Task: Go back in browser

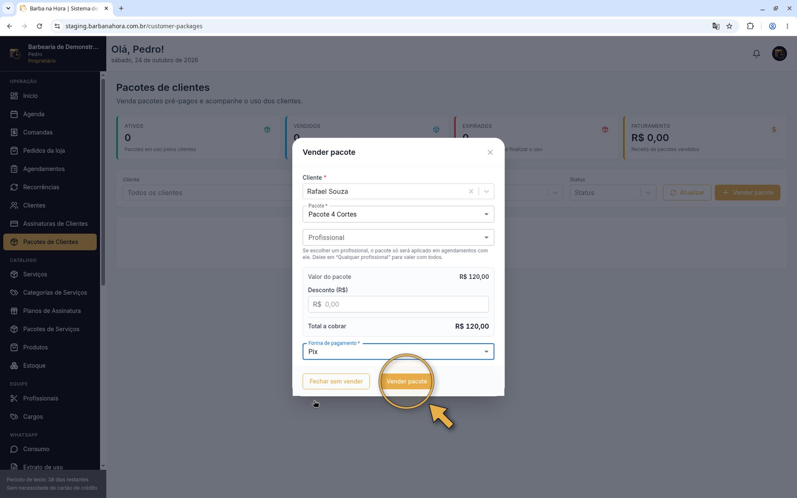Action: click(x=9, y=26)
